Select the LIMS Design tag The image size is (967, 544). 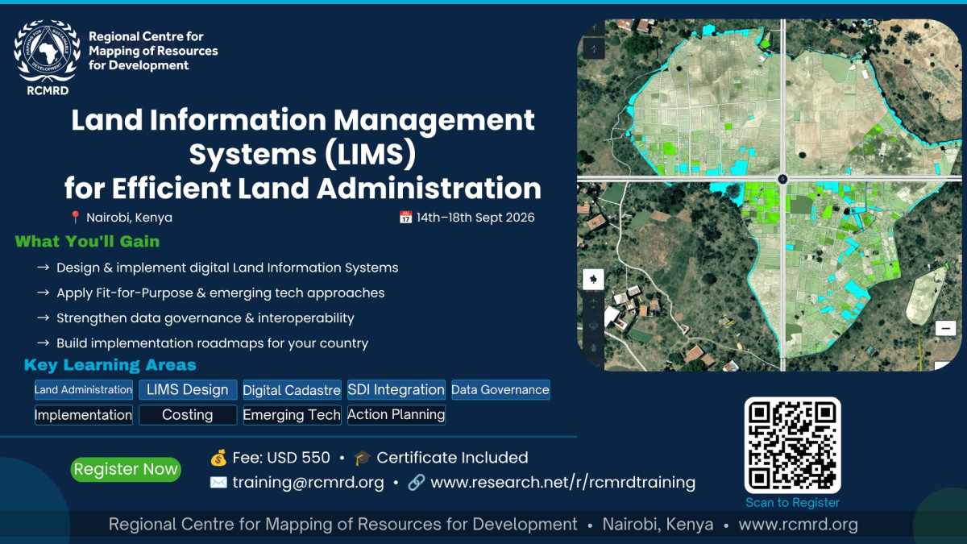tap(188, 390)
